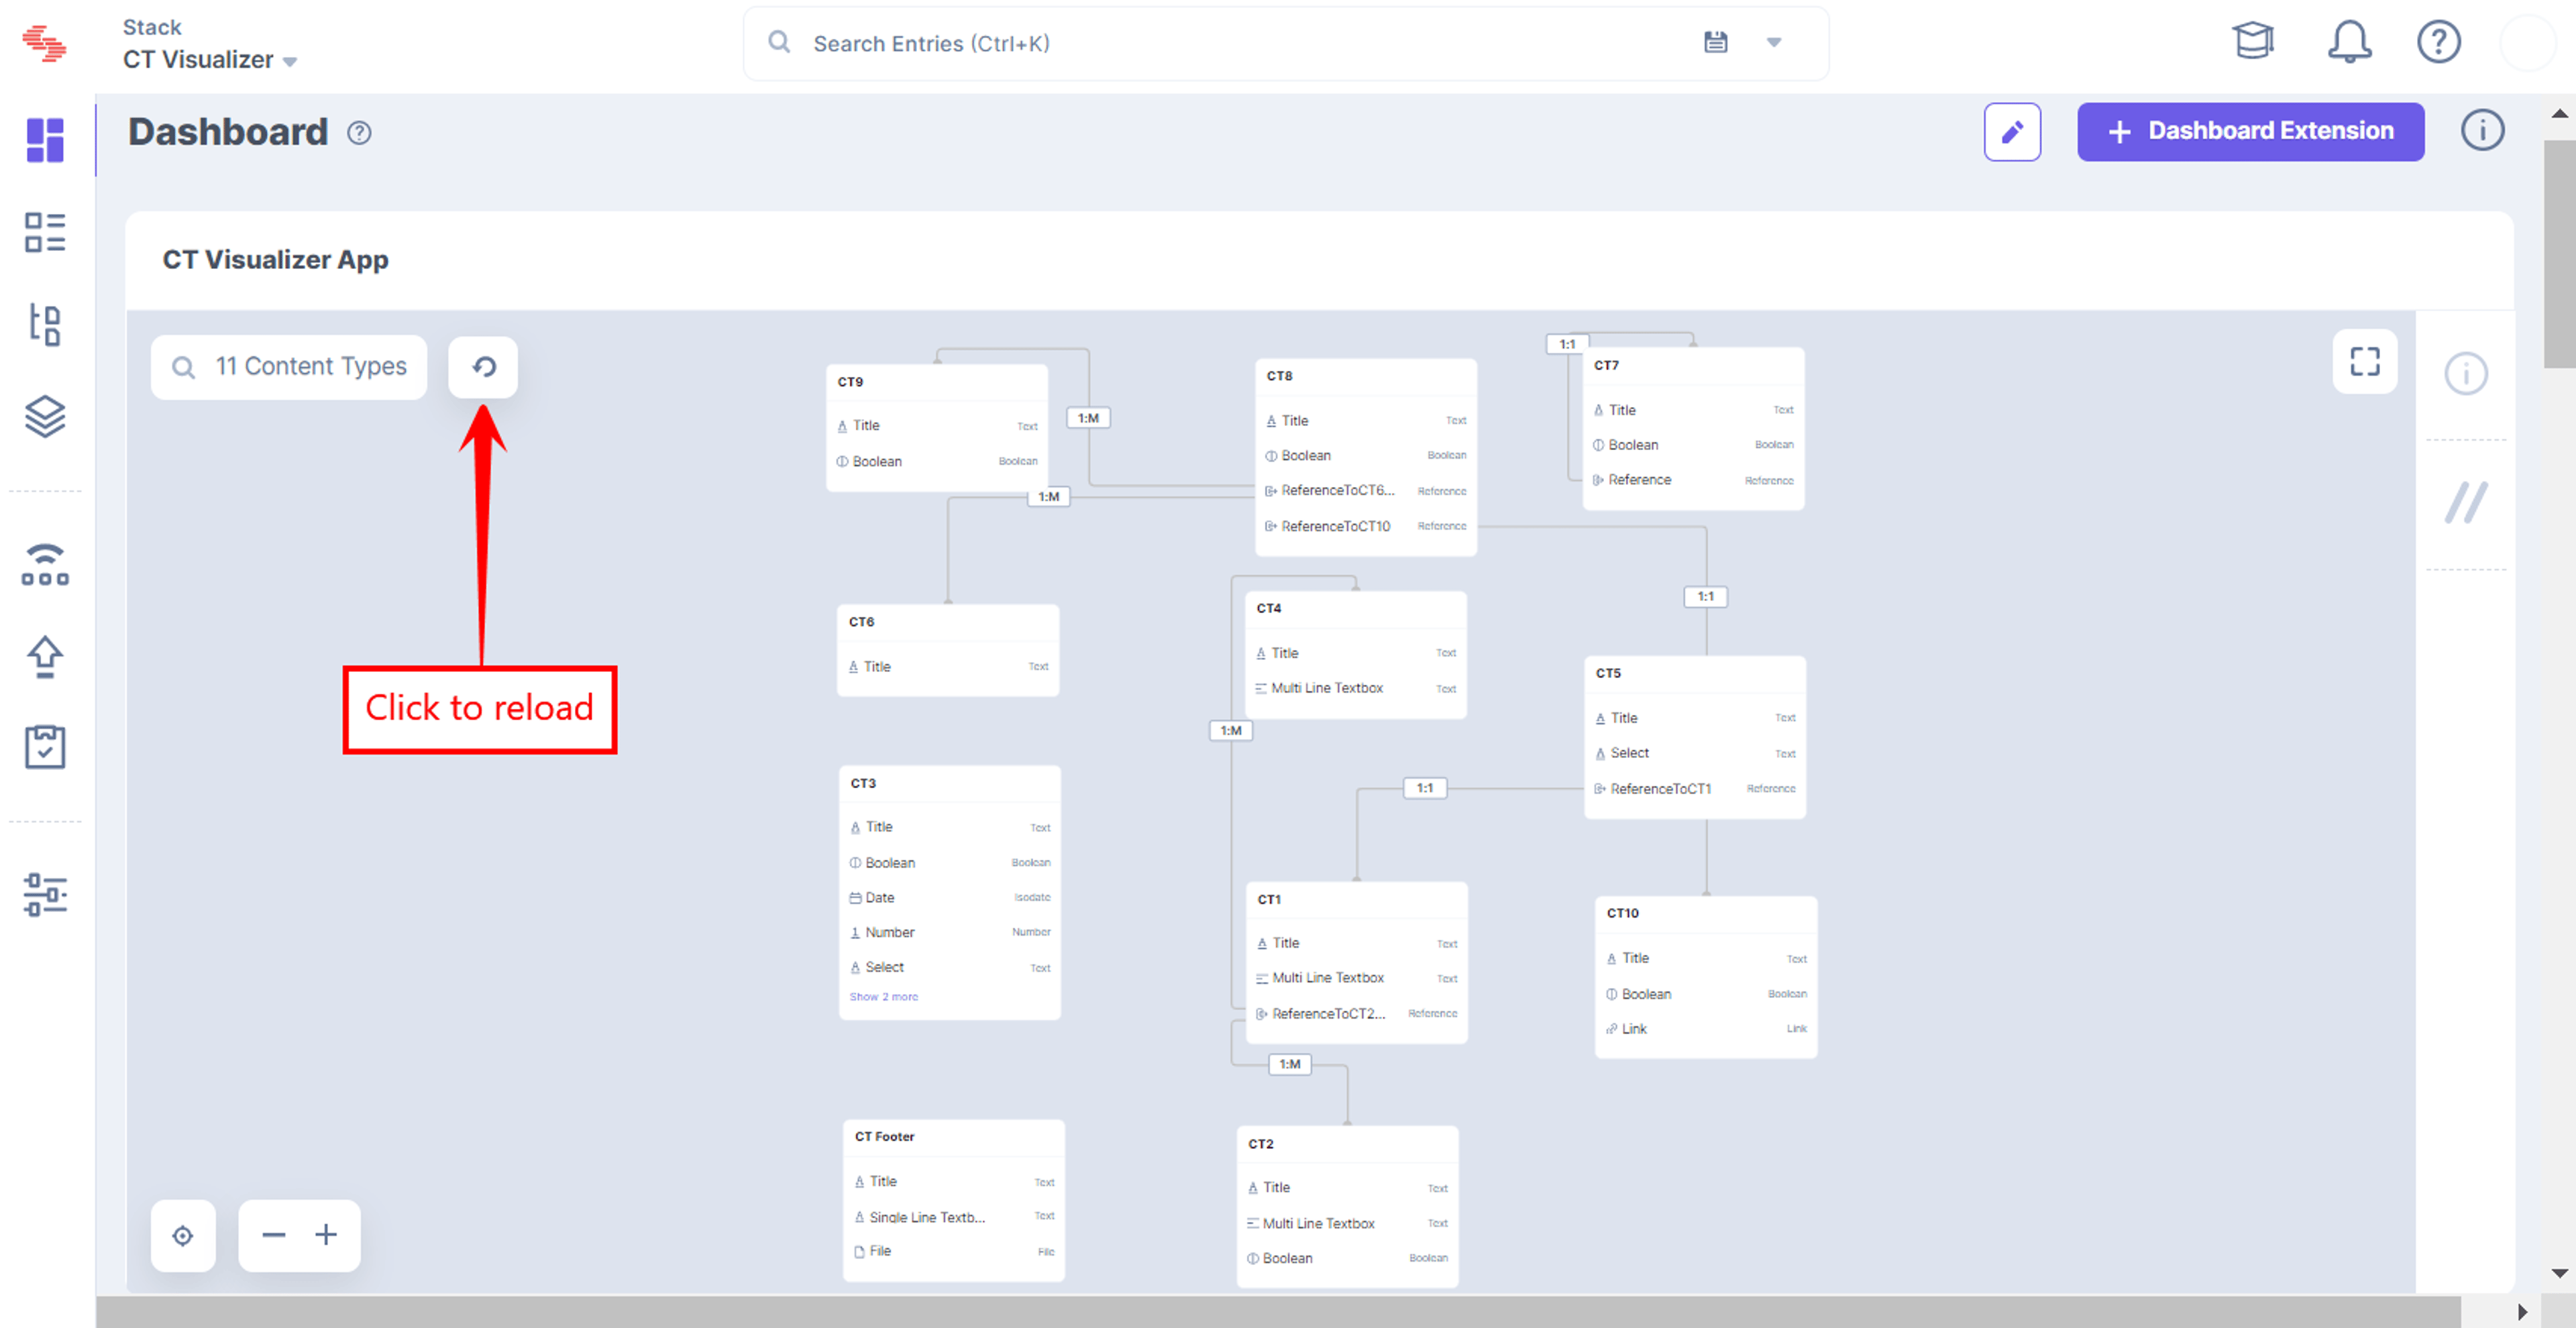The width and height of the screenshot is (2576, 1328).
Task: Click the pencil edit dashboard icon
Action: pos(2012,132)
